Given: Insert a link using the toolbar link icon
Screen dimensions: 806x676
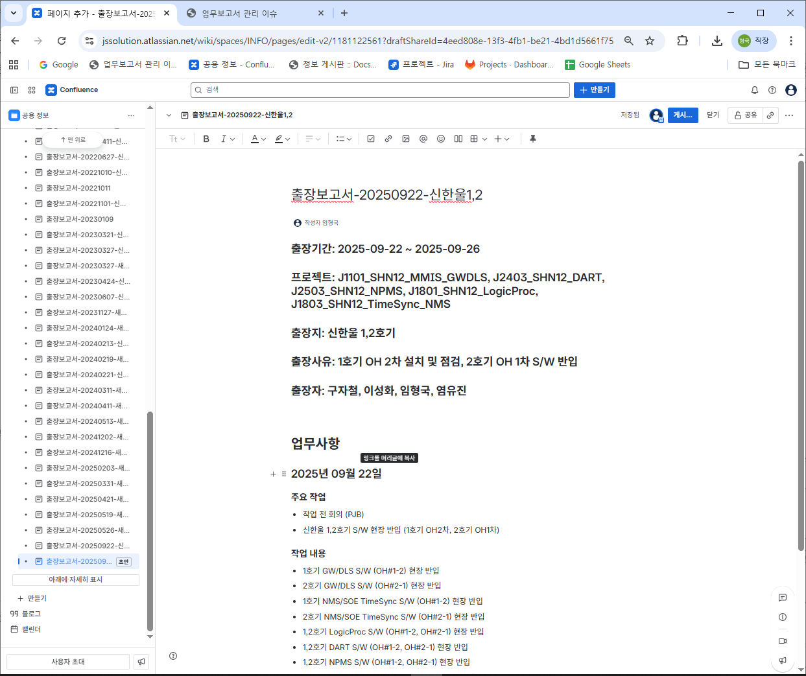Looking at the screenshot, I should (x=388, y=139).
